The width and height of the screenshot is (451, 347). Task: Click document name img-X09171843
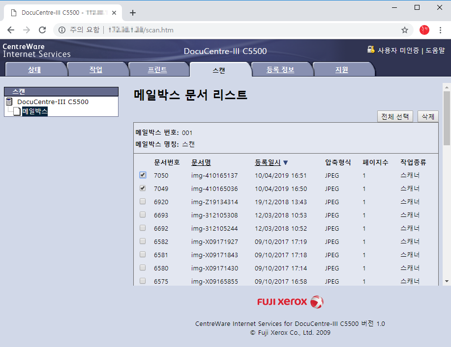[214, 255]
